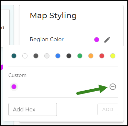128x126 pixels.
Task: Pick the blue color swatch
Action: 58,56
